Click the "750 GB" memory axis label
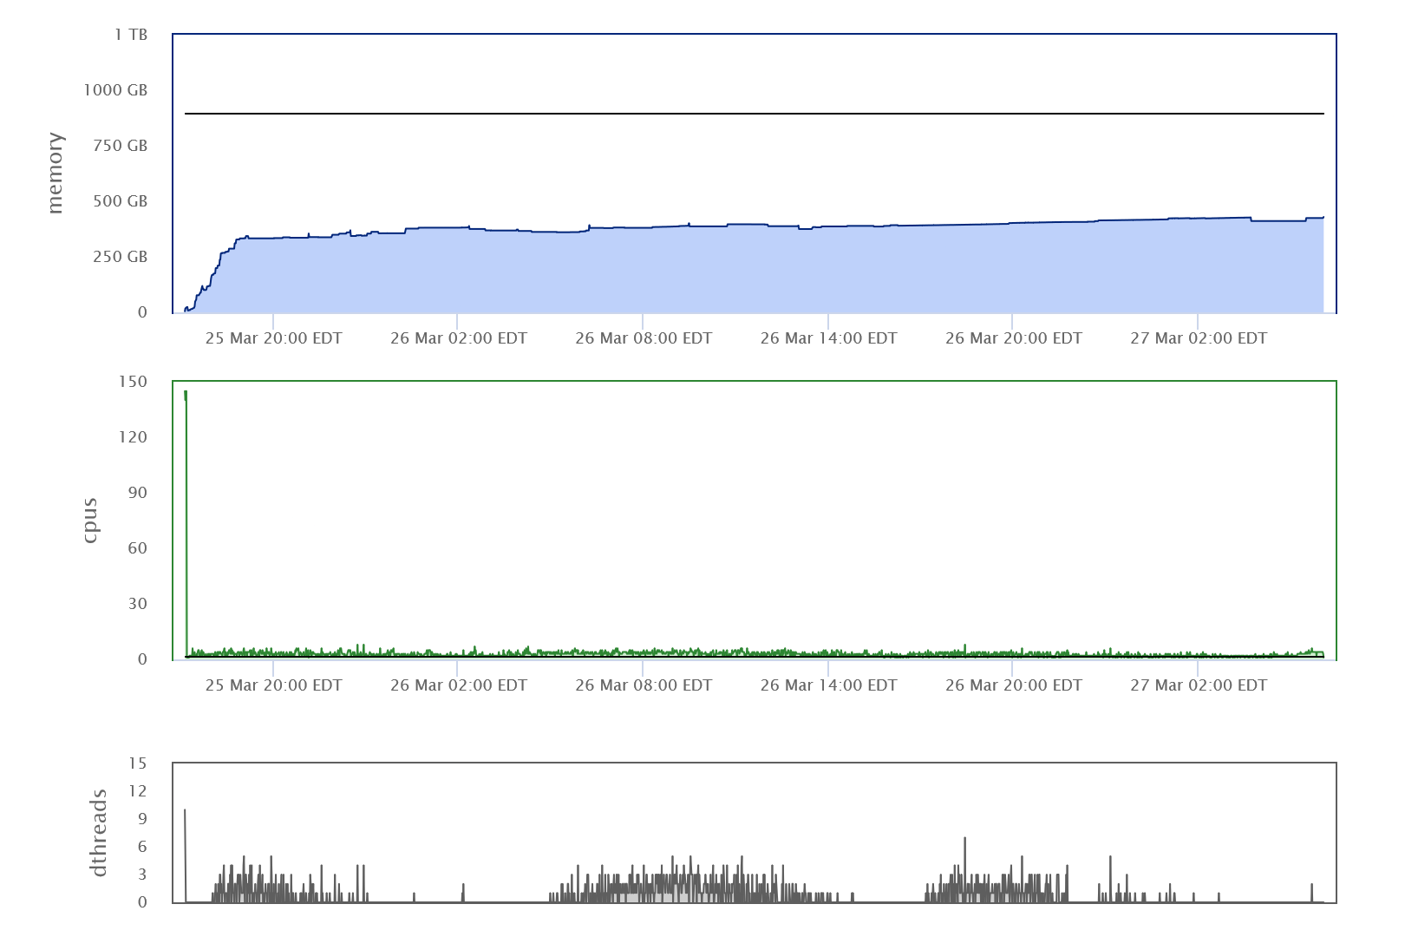Viewport: 1405px width, 937px height. tap(121, 146)
